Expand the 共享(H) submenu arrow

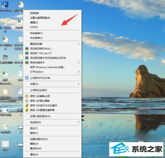tap(79, 84)
